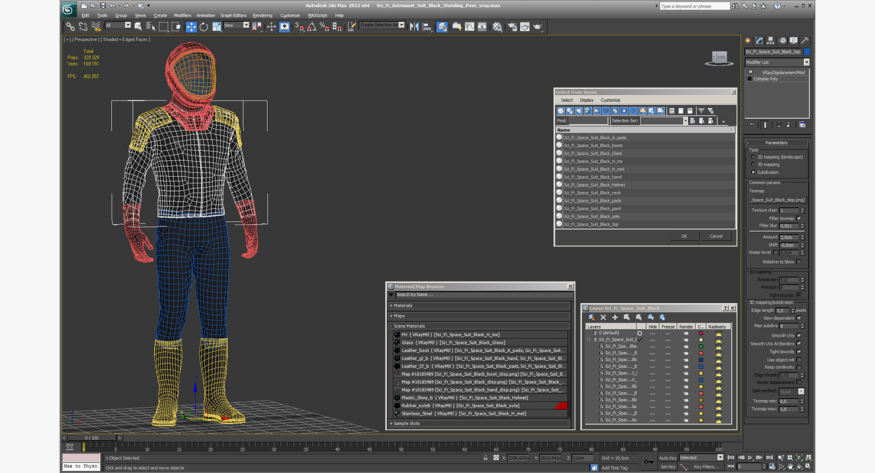875x473 pixels.
Task: Open the Curve Editor icon
Action: click(x=469, y=27)
